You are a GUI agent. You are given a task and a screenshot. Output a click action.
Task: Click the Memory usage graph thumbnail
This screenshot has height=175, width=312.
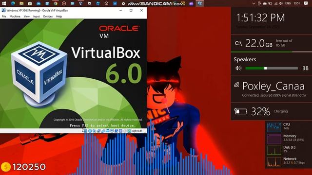pos(274,139)
